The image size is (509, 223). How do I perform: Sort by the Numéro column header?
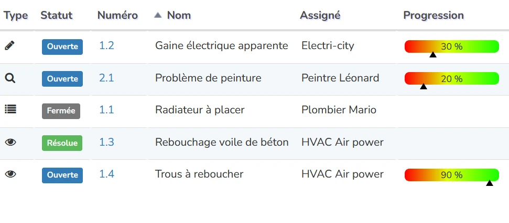click(x=117, y=15)
